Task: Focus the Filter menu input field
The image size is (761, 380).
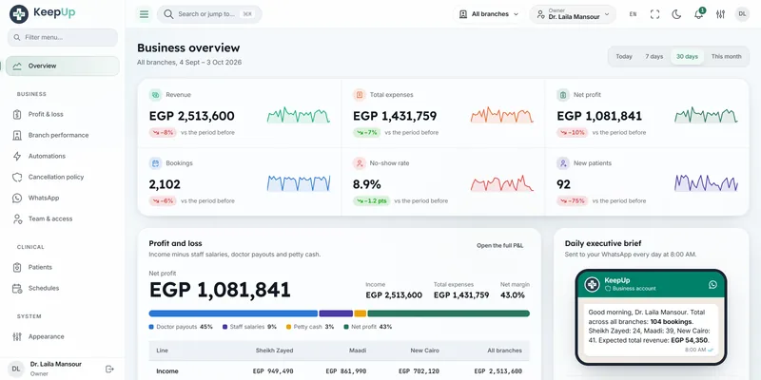Action: coord(63,37)
